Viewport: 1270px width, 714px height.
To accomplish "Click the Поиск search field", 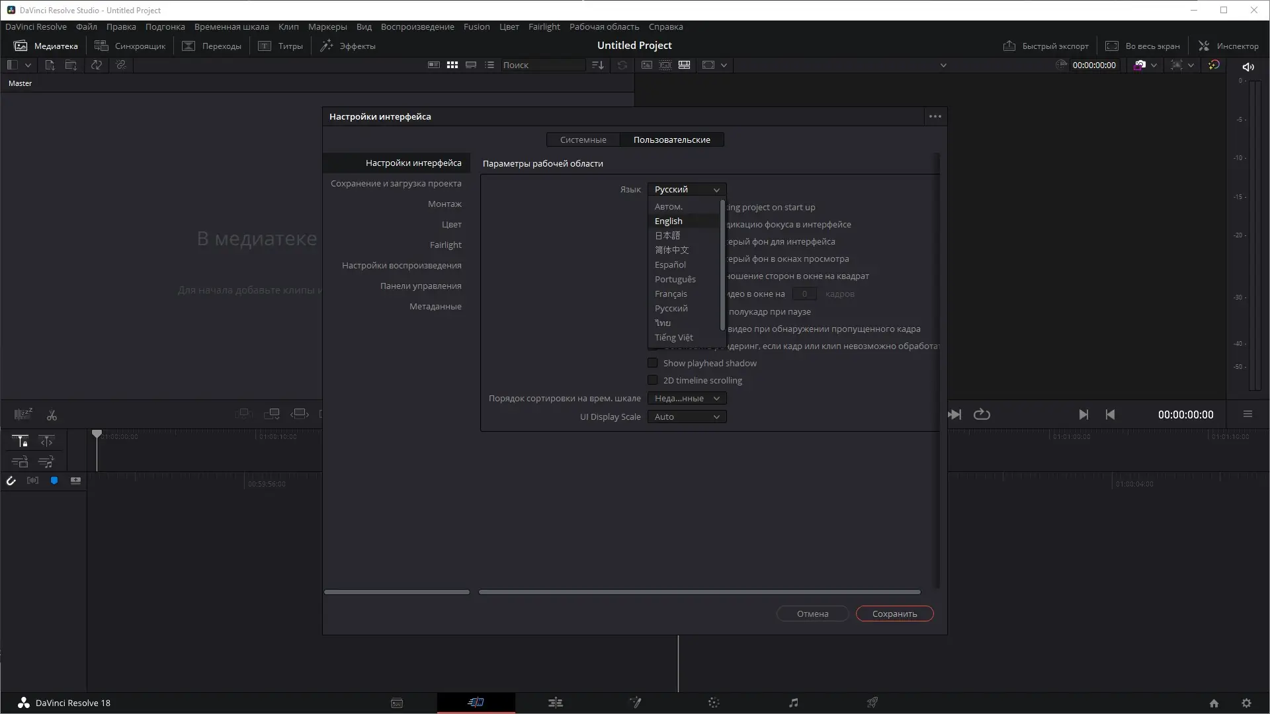I will tap(541, 65).
